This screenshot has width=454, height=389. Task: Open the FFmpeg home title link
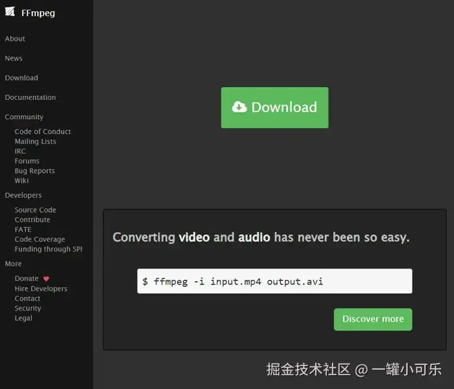38,13
